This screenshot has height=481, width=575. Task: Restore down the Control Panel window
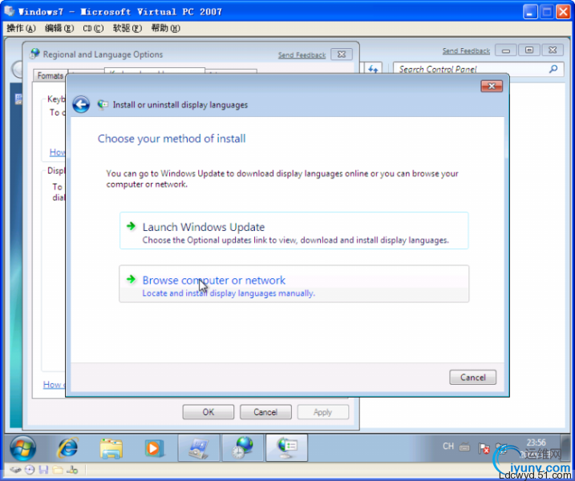pyautogui.click(x=528, y=51)
